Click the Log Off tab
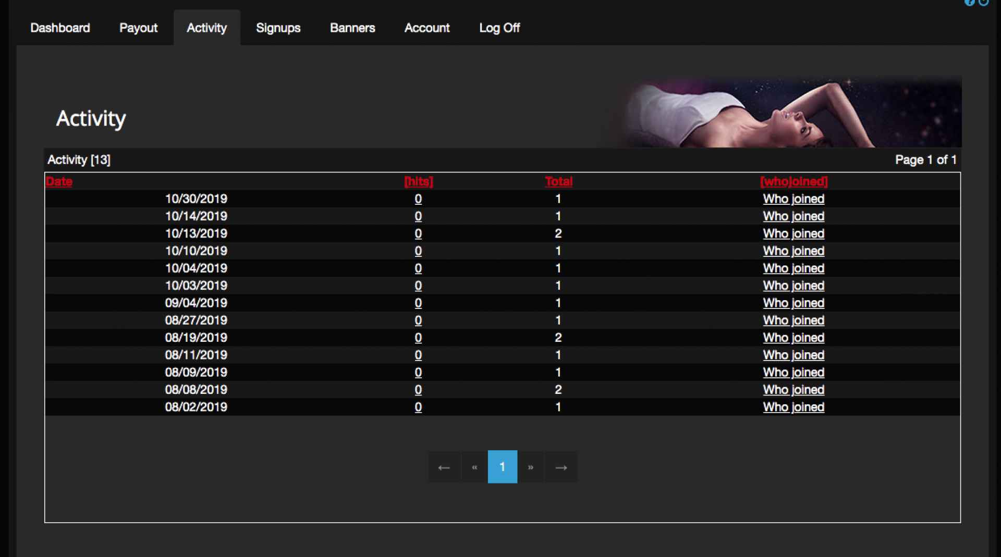Screen dimensions: 1001x557 (499, 28)
